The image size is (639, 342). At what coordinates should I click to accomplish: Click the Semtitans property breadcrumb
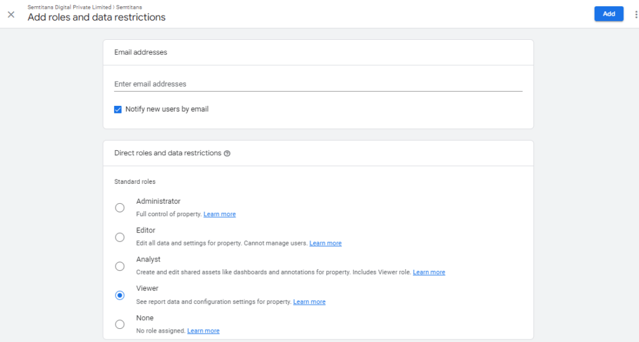click(x=129, y=7)
